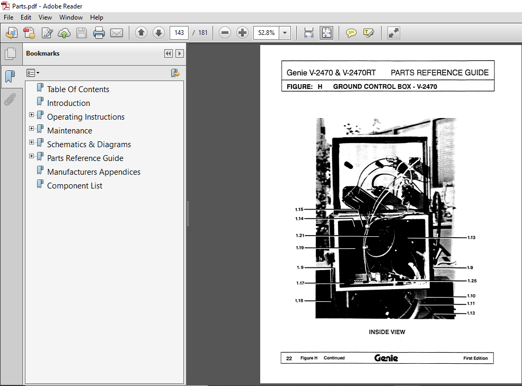Viewport: 522px width, 386px height.
Task: Open the bookmark options menu button
Action: (x=33, y=73)
